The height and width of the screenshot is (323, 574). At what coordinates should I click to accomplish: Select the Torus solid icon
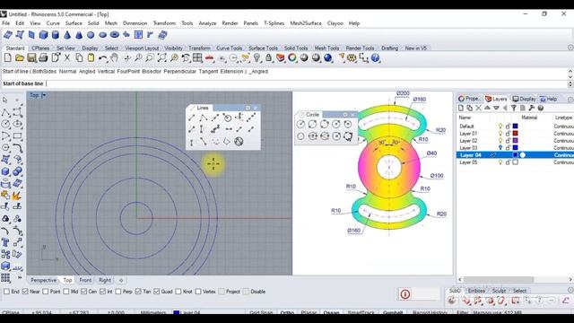coord(115,35)
